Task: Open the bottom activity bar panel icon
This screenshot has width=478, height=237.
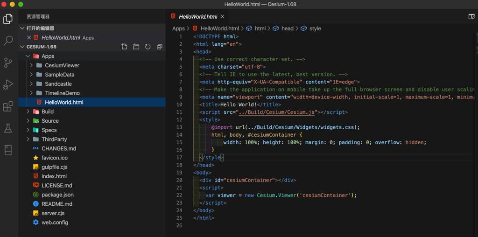Action: click(8, 150)
